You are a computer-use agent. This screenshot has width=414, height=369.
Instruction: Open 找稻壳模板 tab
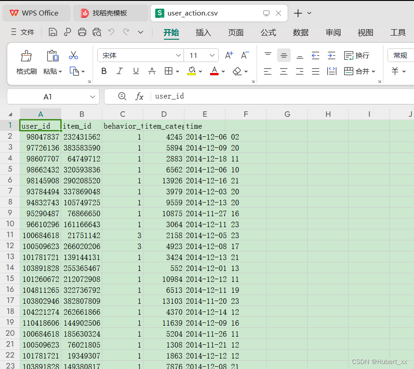click(x=110, y=13)
